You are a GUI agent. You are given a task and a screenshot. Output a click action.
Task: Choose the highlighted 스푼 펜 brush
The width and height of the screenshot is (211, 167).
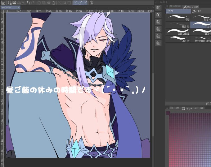coord(201,25)
